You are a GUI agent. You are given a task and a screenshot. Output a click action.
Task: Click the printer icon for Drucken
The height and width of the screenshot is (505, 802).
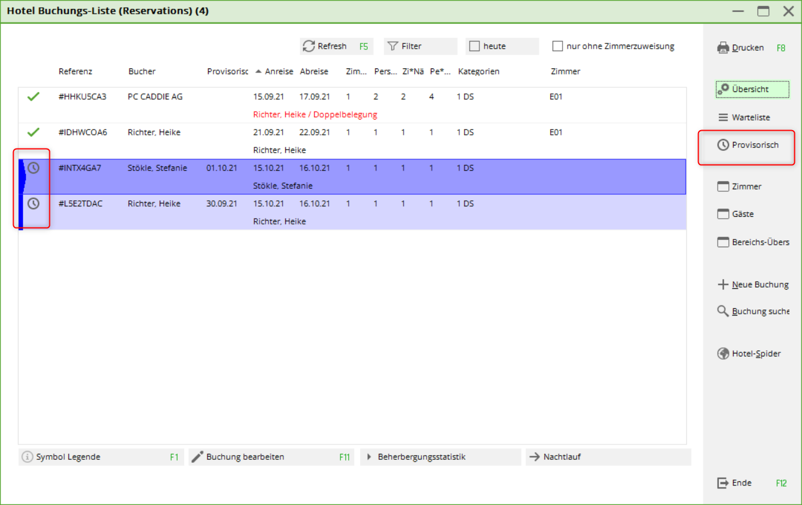pyautogui.click(x=723, y=48)
